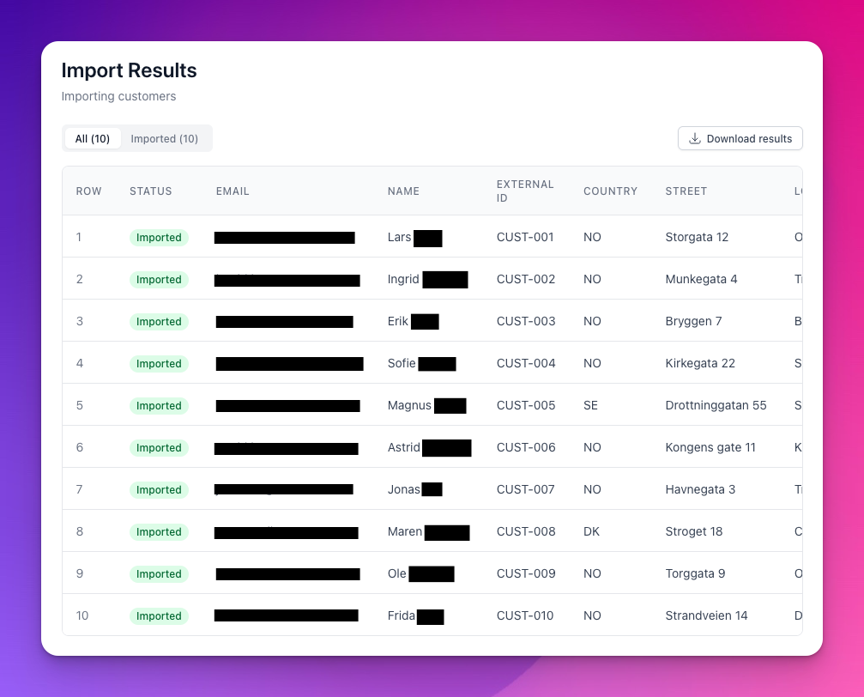Click the Import Results heading

[129, 70]
